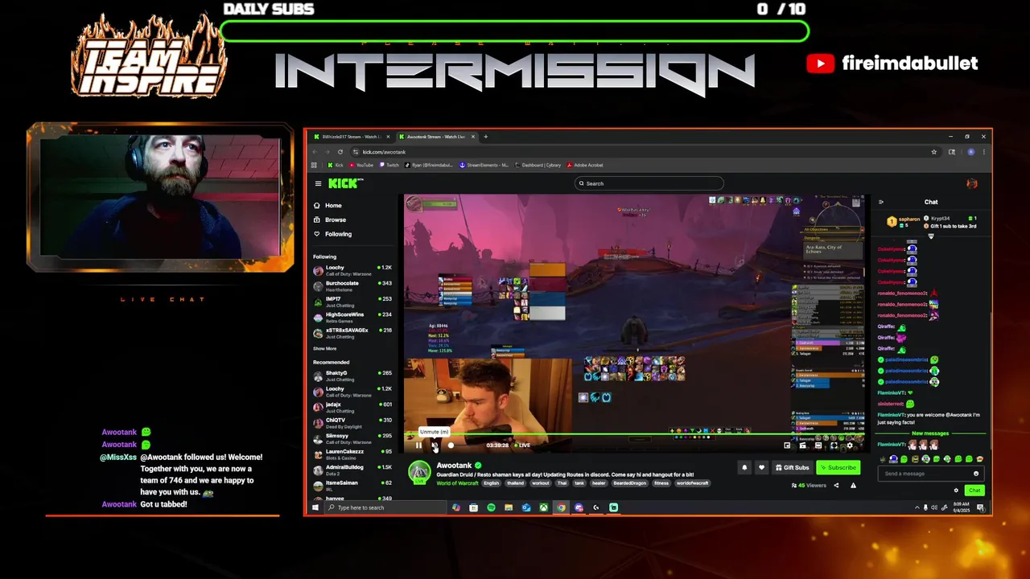The image size is (1030, 579).
Task: Expand the gift leaderboard arrow in chat
Action: 931,236
